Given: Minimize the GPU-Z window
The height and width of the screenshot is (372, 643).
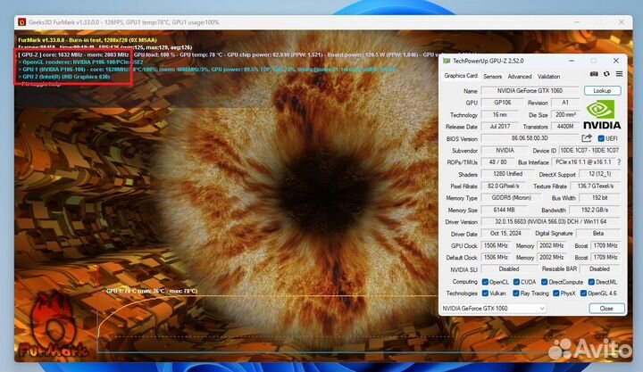Looking at the screenshot, I should (572, 61).
